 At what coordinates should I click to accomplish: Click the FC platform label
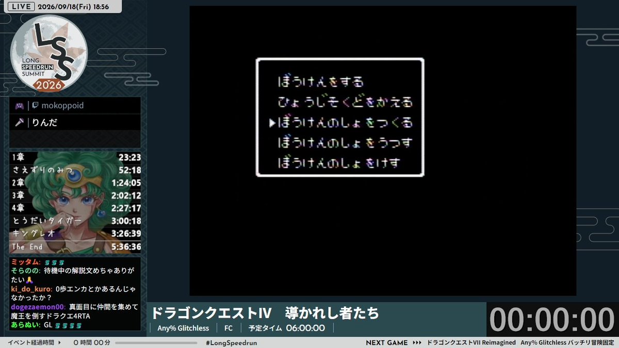(228, 328)
